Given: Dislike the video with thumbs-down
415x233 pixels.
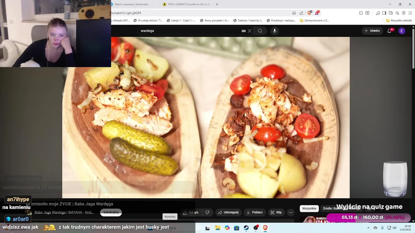Looking at the screenshot, I should click(207, 212).
